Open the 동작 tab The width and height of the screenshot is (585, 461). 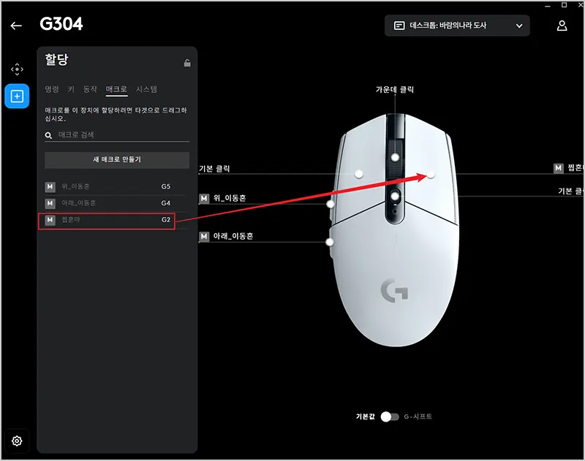[90, 89]
